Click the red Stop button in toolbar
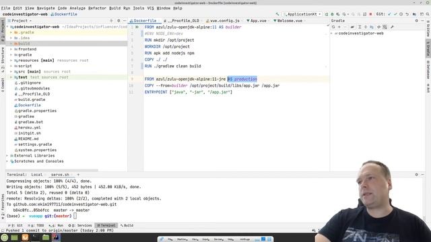 (x=370, y=14)
